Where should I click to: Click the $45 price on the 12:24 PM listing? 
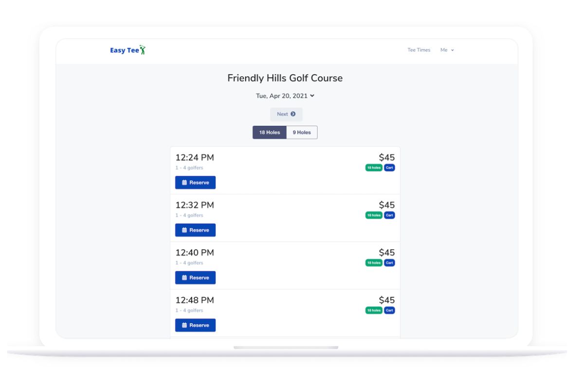click(387, 157)
